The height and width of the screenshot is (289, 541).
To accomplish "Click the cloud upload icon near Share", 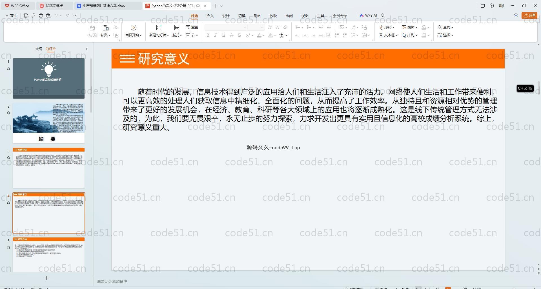I will (516, 15).
